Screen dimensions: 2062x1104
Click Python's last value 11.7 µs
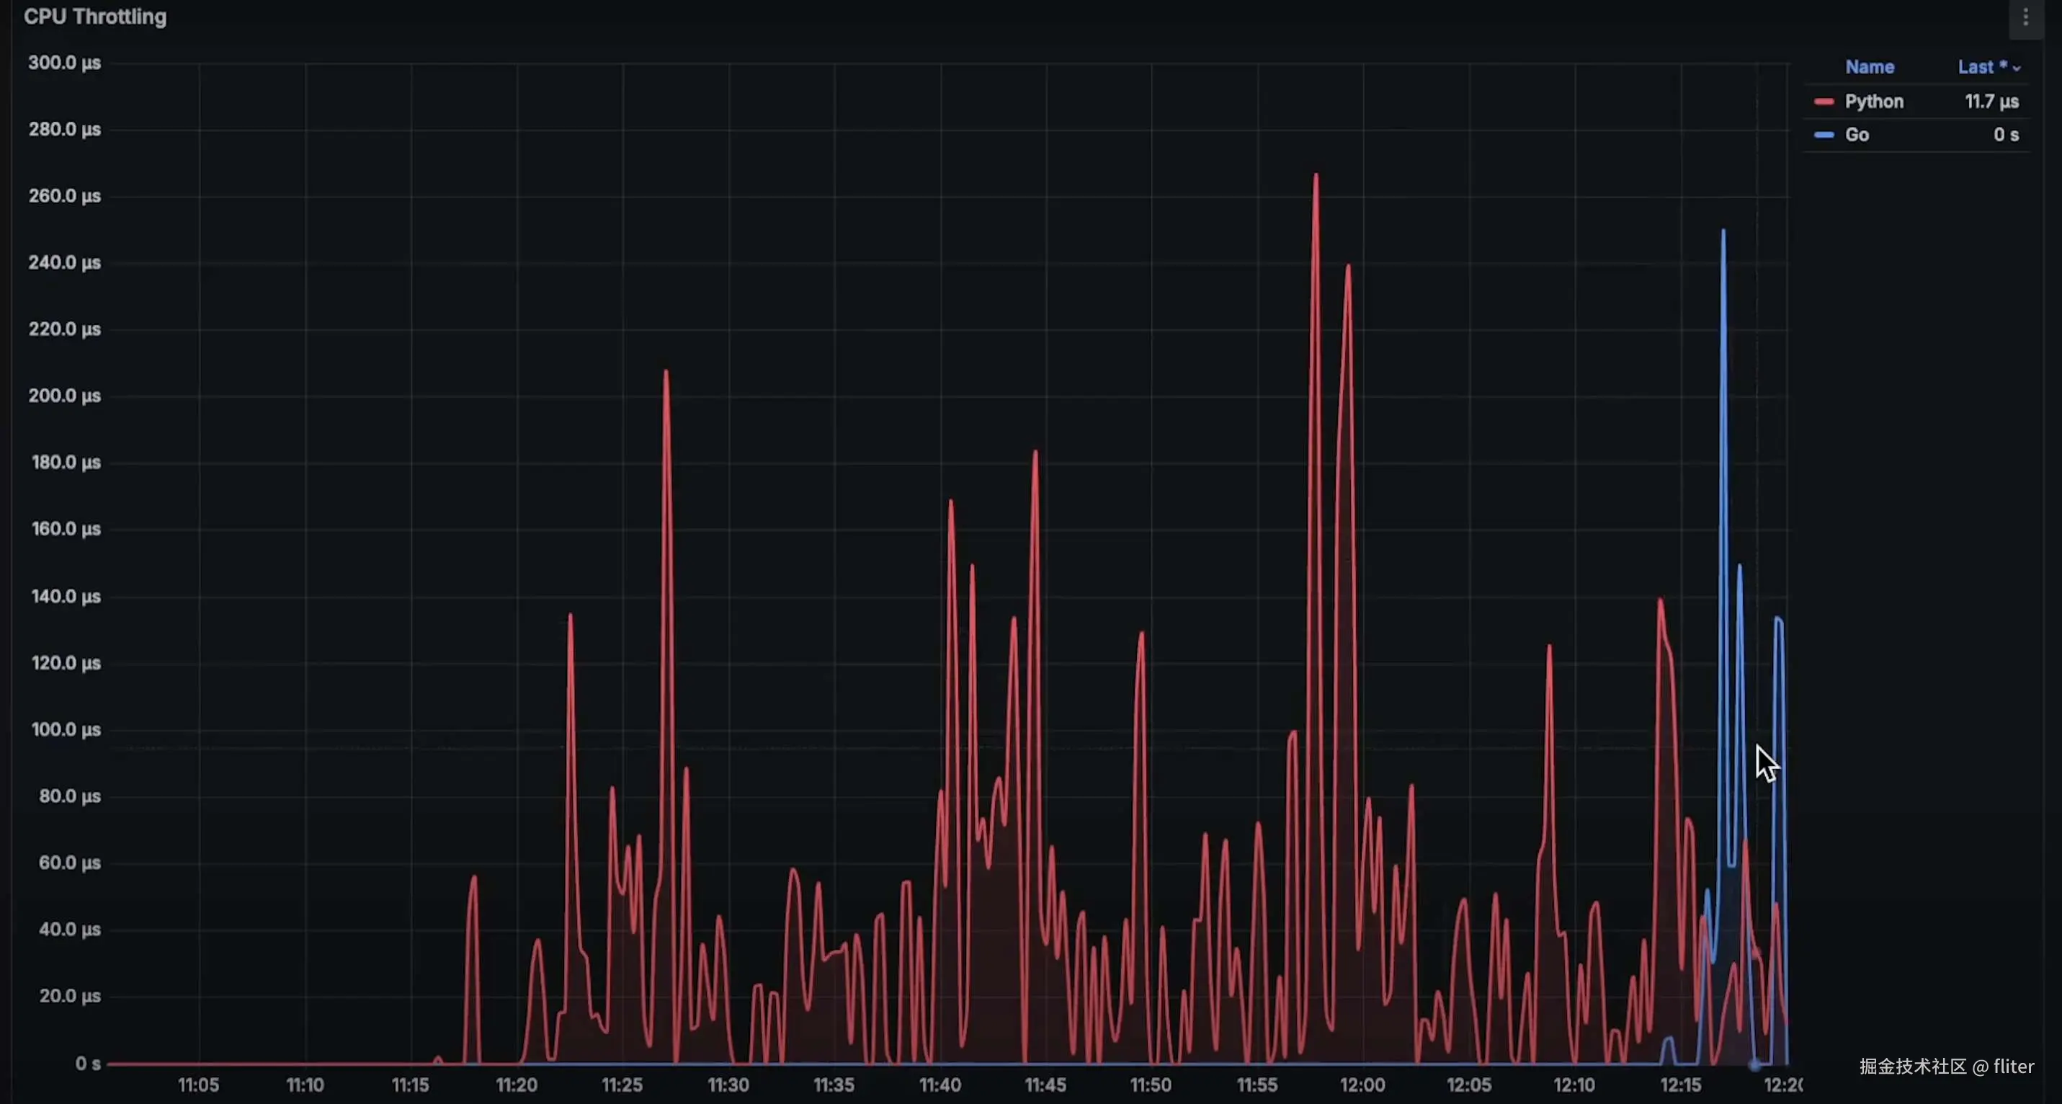pos(1991,102)
